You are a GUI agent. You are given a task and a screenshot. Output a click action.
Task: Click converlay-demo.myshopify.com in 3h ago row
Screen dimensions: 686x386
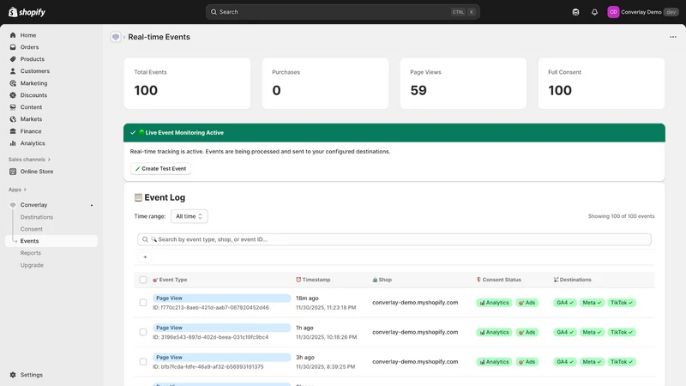(x=415, y=361)
